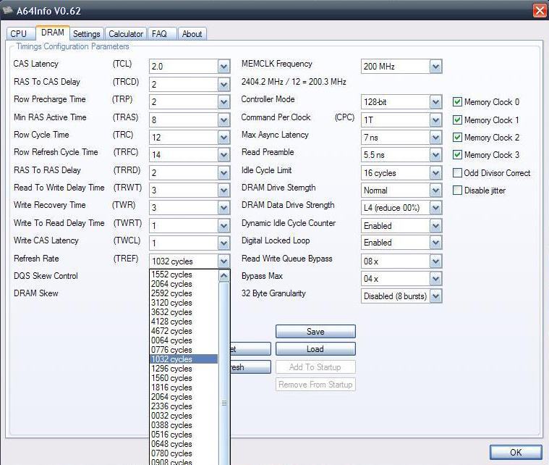Open the Row Refresh Cycle Time dropdown
Screen dimensions: 549x465
224,155
